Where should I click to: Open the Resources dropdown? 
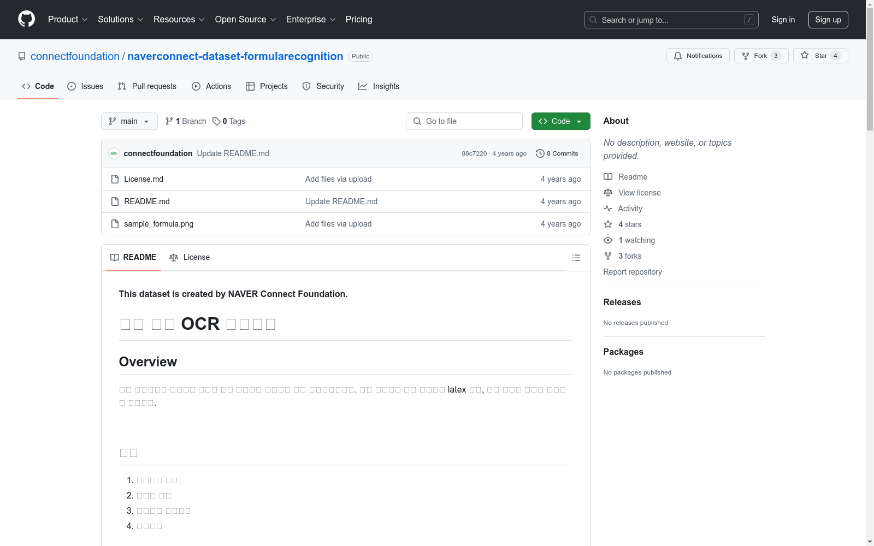click(x=179, y=19)
